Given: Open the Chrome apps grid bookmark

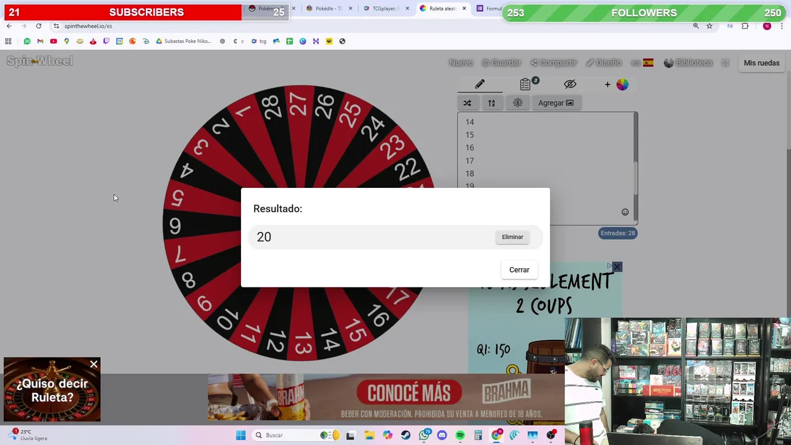Looking at the screenshot, I should click(x=8, y=41).
